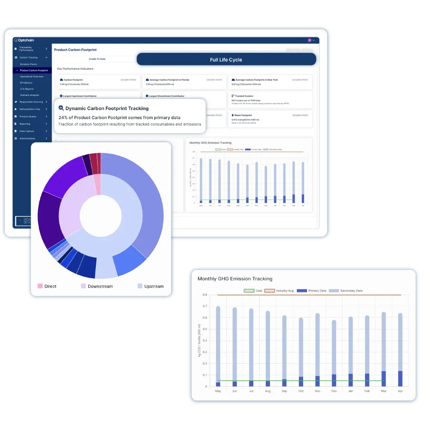Click the Traceability Performance sidebar icon
The width and height of the screenshot is (430, 430).
(x=15, y=49)
